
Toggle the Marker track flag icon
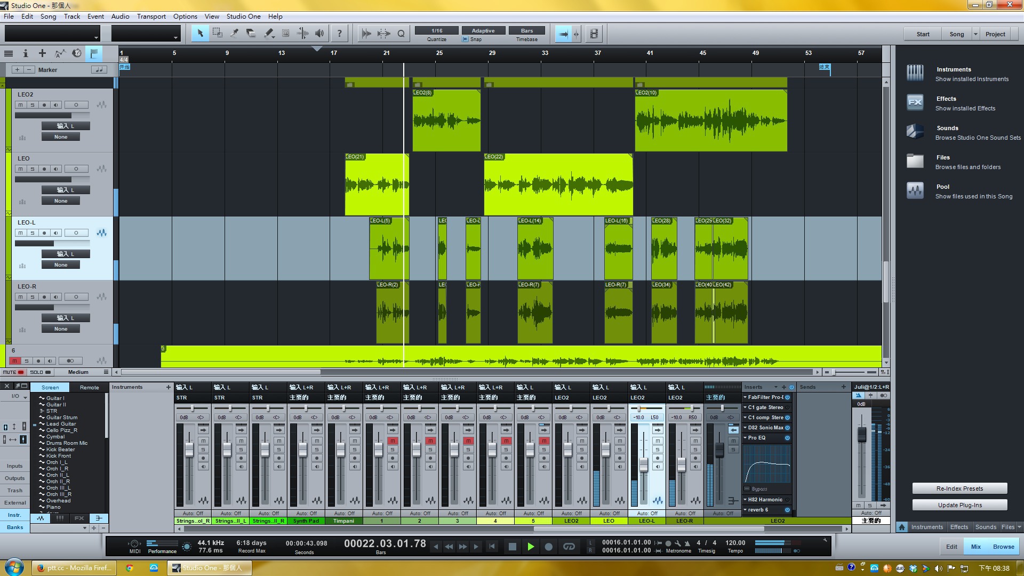click(x=94, y=53)
